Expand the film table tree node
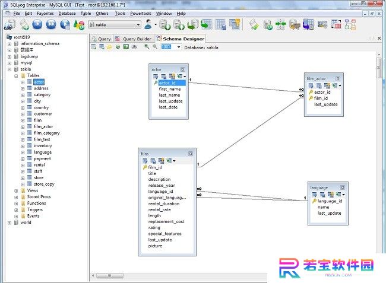The height and width of the screenshot is (283, 386). pyautogui.click(x=23, y=120)
